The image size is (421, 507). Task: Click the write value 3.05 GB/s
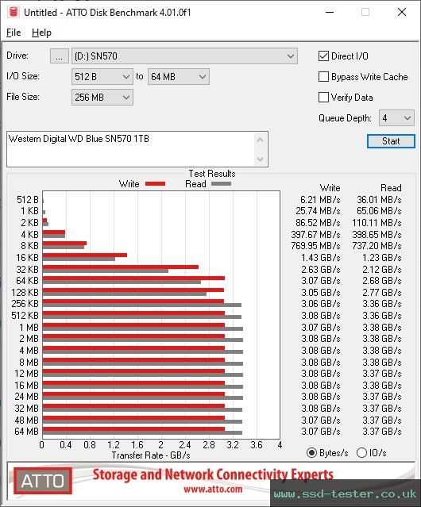coord(321,293)
